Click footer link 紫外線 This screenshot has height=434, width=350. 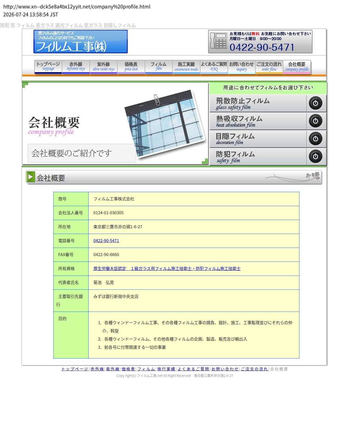(x=113, y=369)
